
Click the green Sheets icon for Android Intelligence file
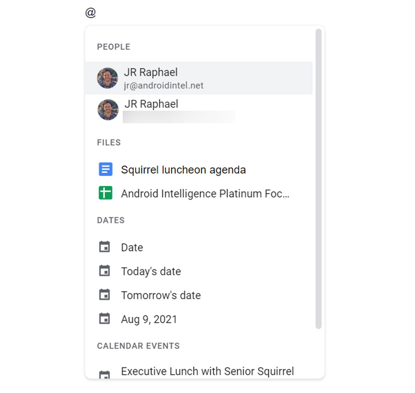coord(105,193)
